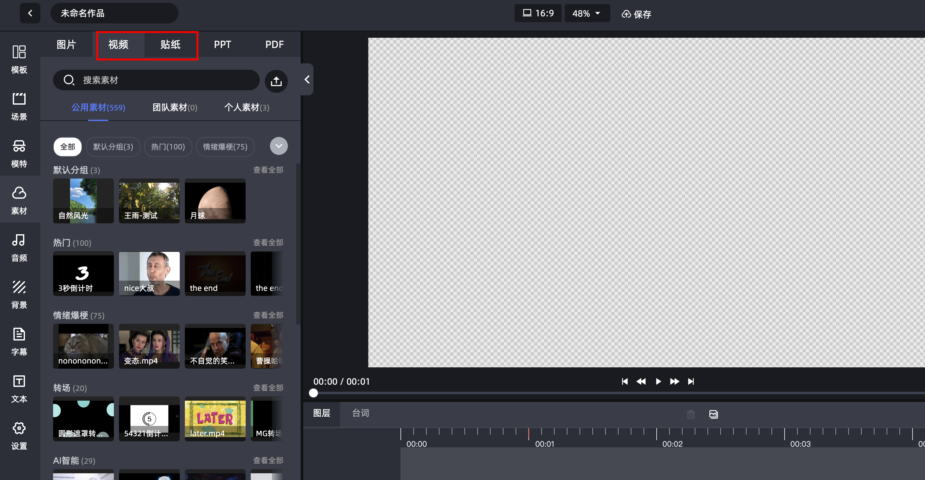Viewport: 925px width, 480px height.
Task: Click the 未命名作品 project title field
Action: [x=114, y=13]
